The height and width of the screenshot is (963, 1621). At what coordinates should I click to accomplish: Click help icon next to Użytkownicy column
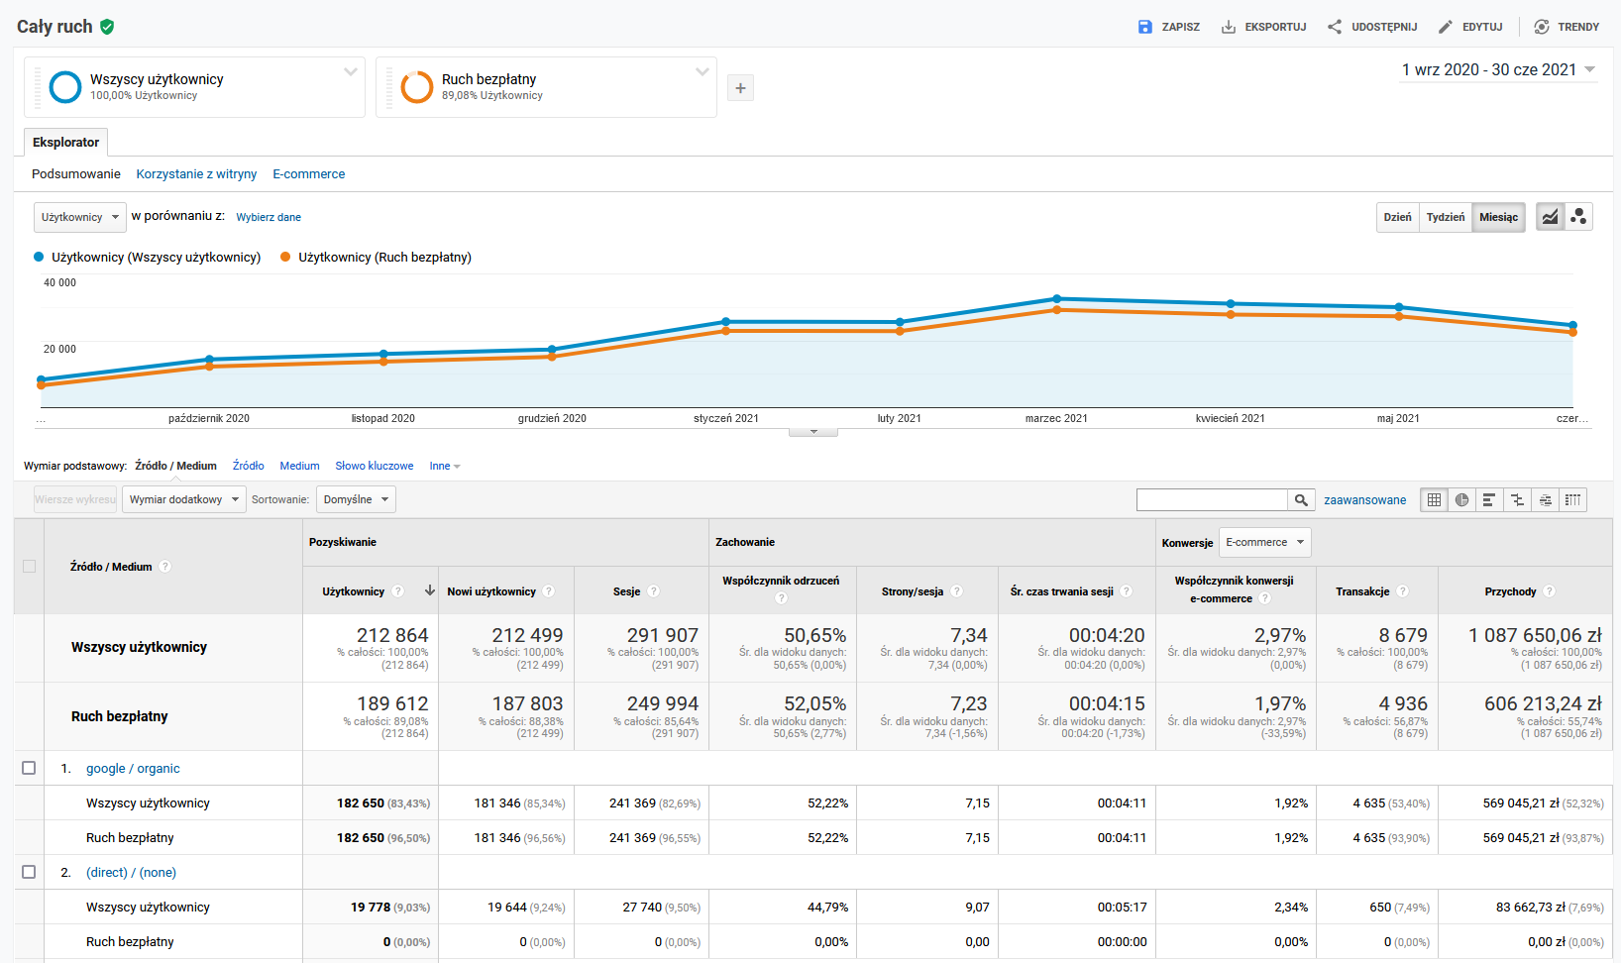coord(397,591)
